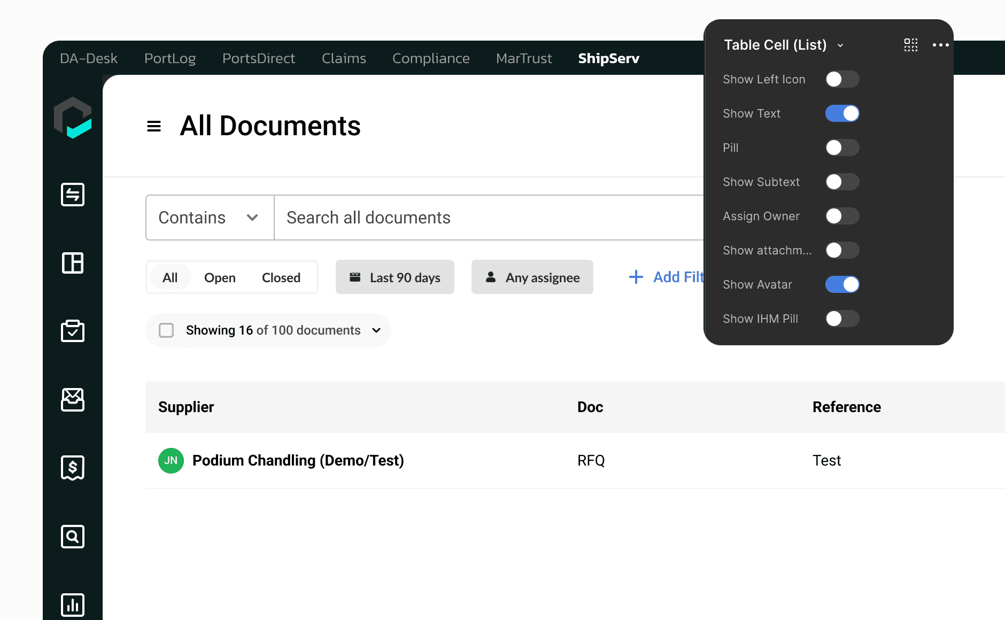Select the ShipServ tab
Screen dimensions: 1005x620
coord(608,58)
